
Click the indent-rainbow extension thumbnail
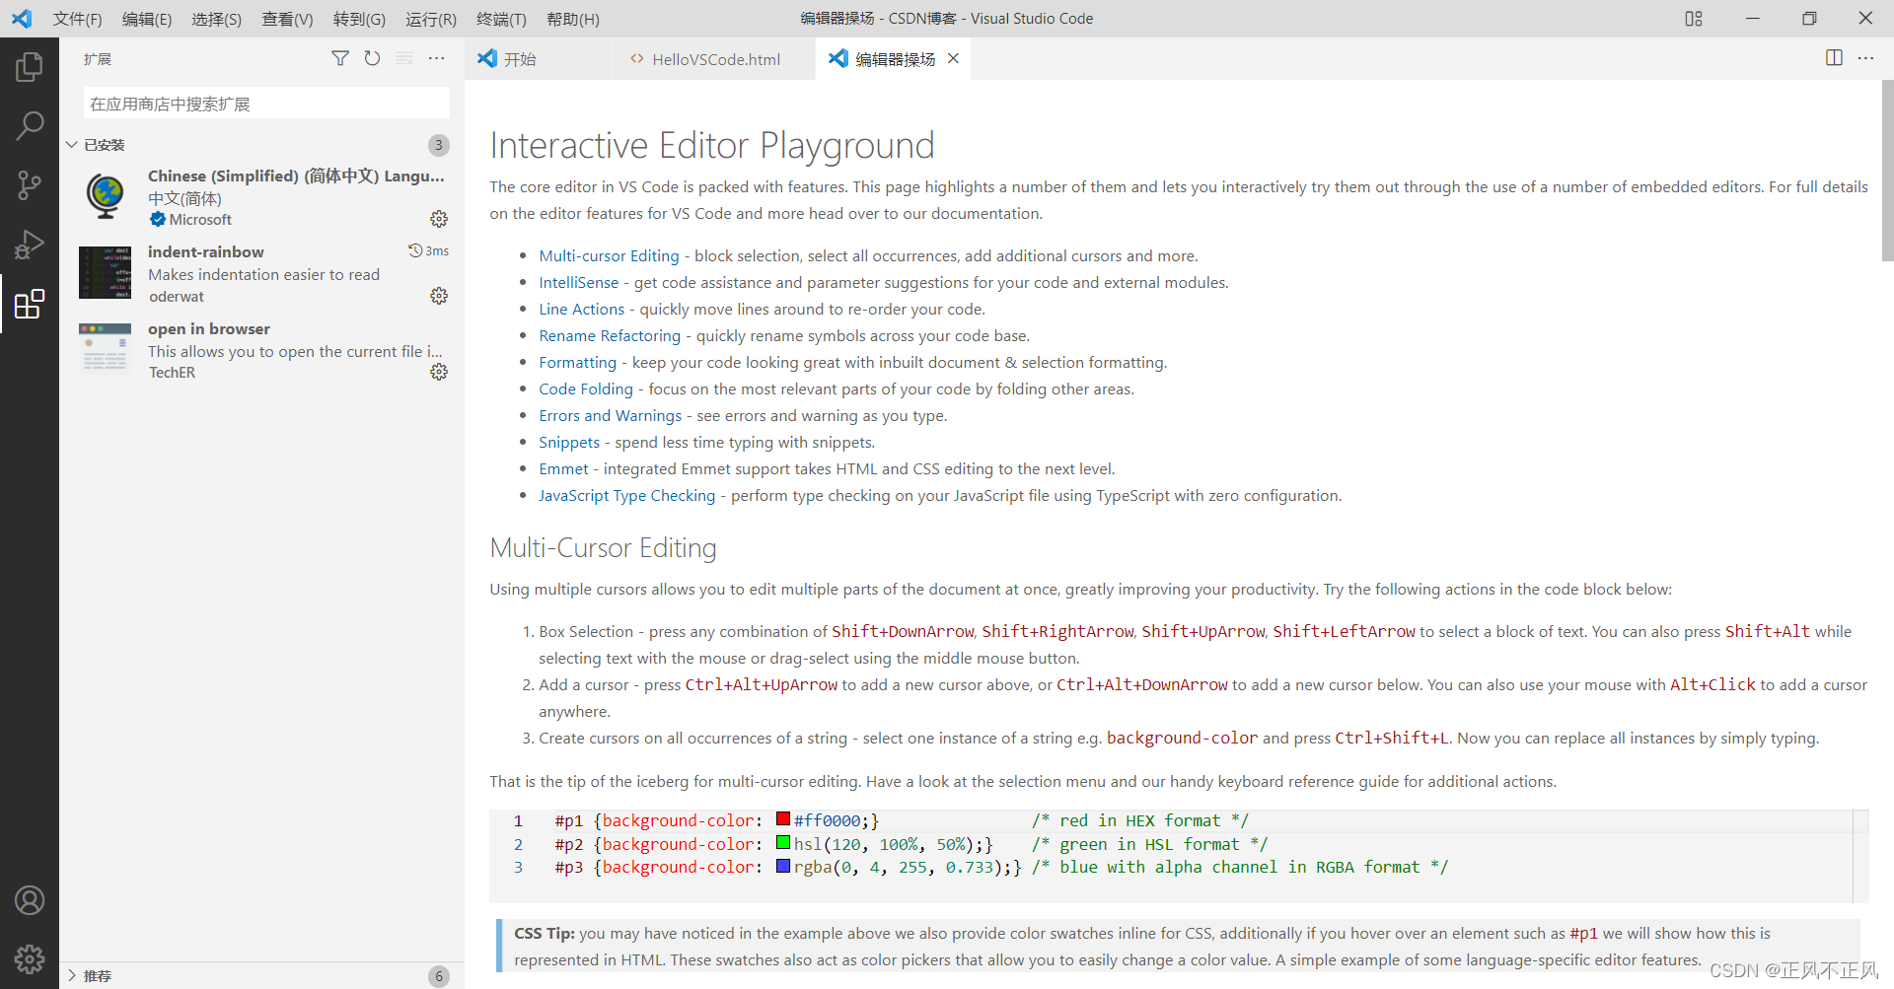(x=105, y=273)
